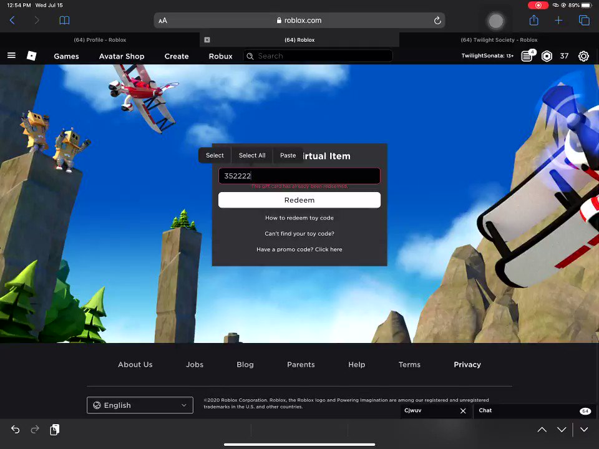Screen dimensions: 599x449
Task: Open the Games page
Action: [x=67, y=56]
